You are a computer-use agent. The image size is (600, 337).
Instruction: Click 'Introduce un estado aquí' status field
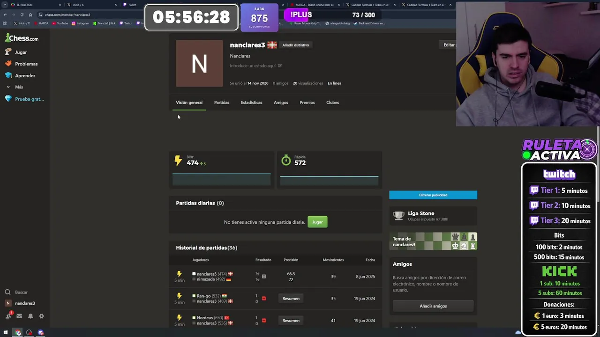(252, 66)
